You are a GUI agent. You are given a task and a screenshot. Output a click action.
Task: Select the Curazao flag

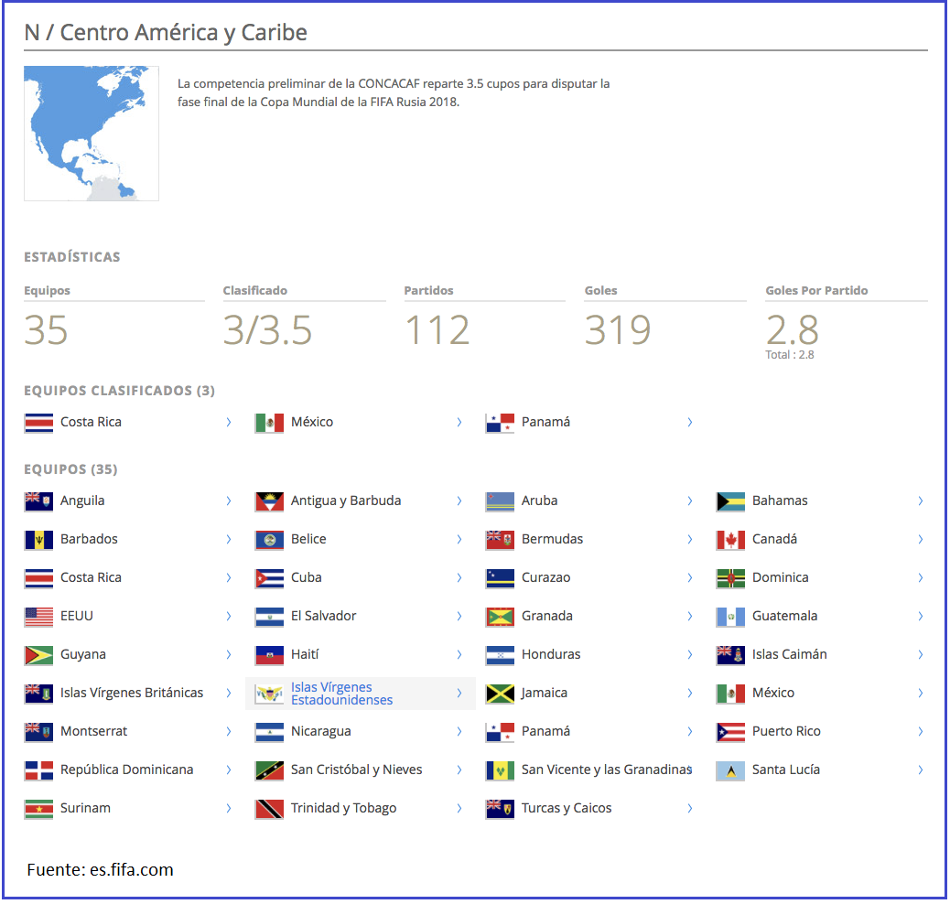click(500, 578)
